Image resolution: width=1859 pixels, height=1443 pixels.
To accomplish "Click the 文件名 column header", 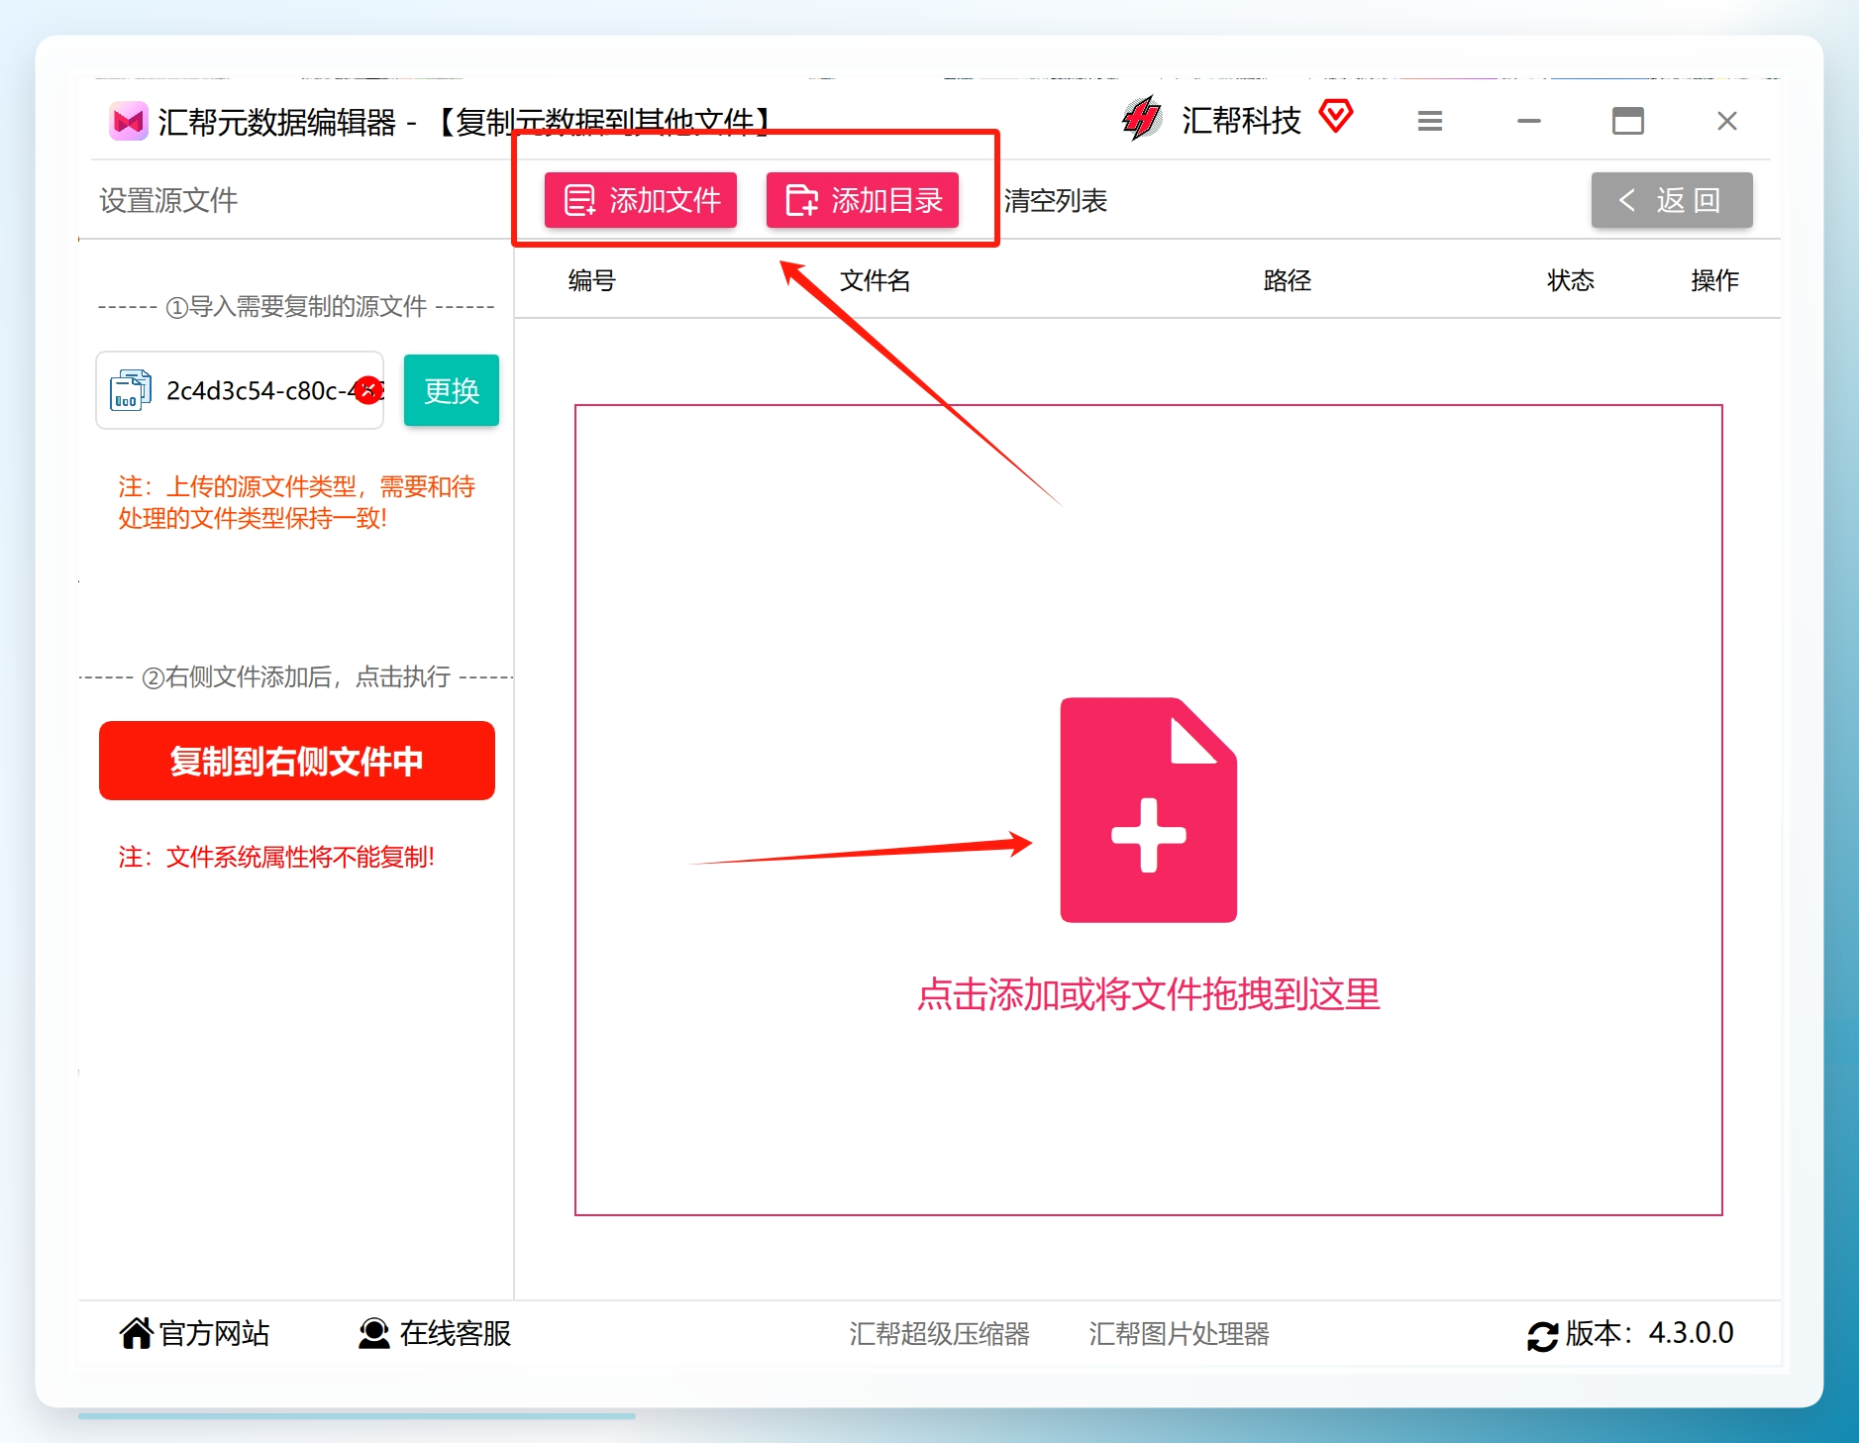I will click(x=875, y=280).
